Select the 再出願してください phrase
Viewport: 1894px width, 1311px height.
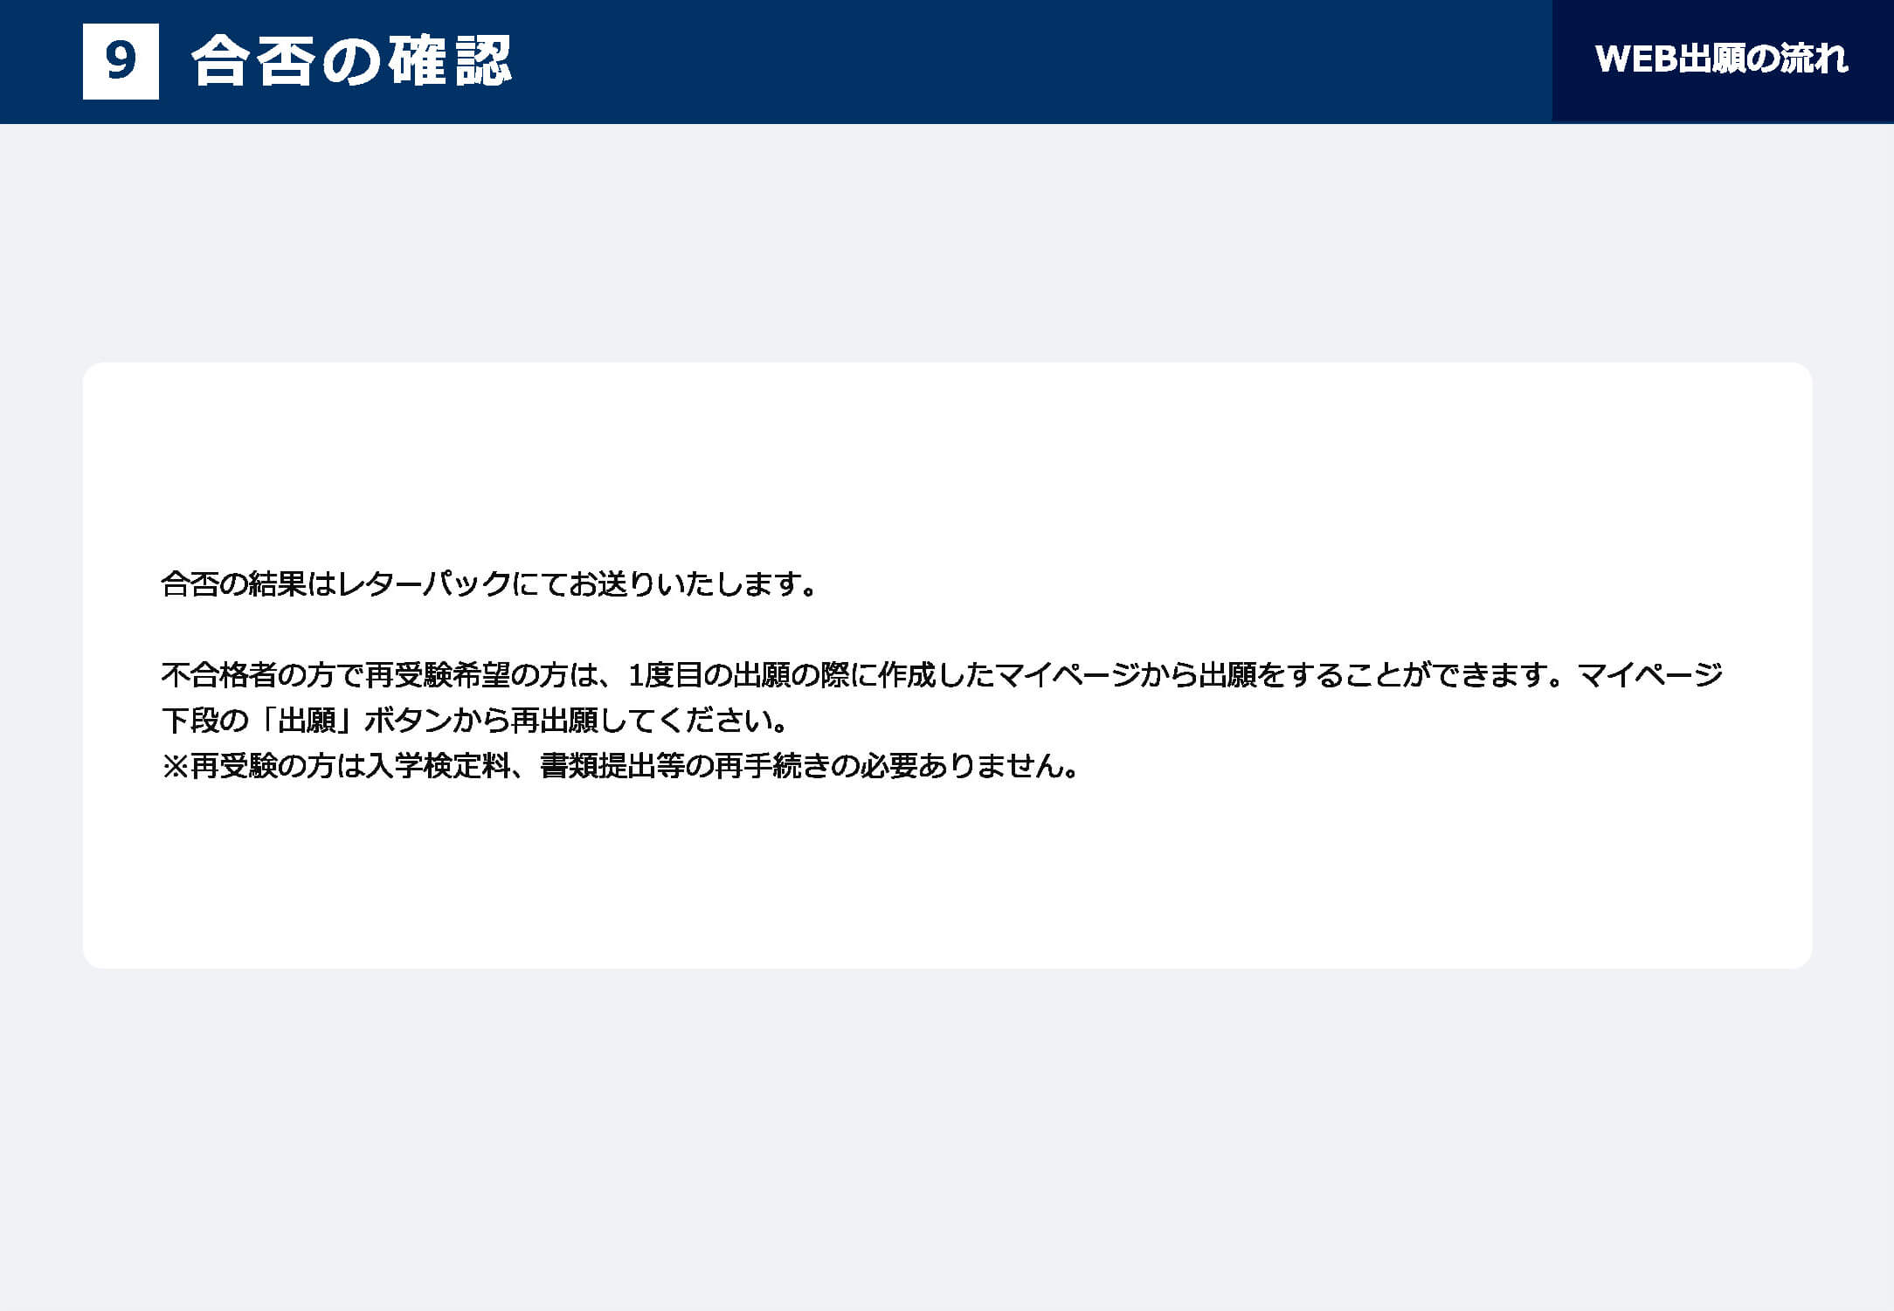click(642, 721)
